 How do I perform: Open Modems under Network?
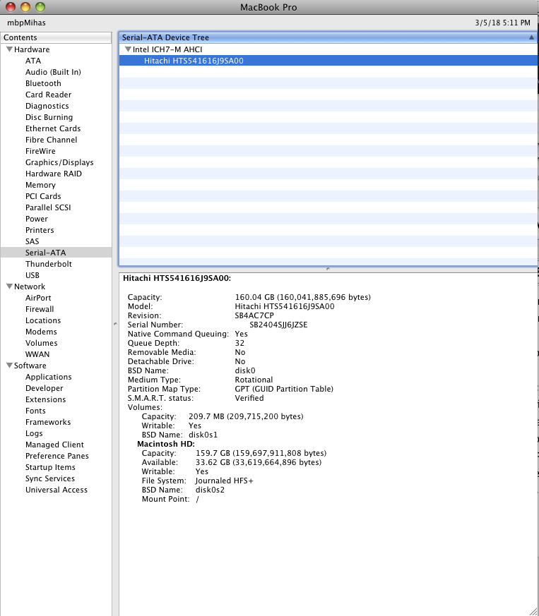click(x=41, y=332)
